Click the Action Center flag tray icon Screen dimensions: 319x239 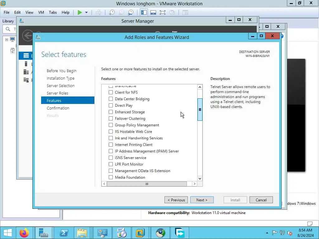[x=274, y=233]
